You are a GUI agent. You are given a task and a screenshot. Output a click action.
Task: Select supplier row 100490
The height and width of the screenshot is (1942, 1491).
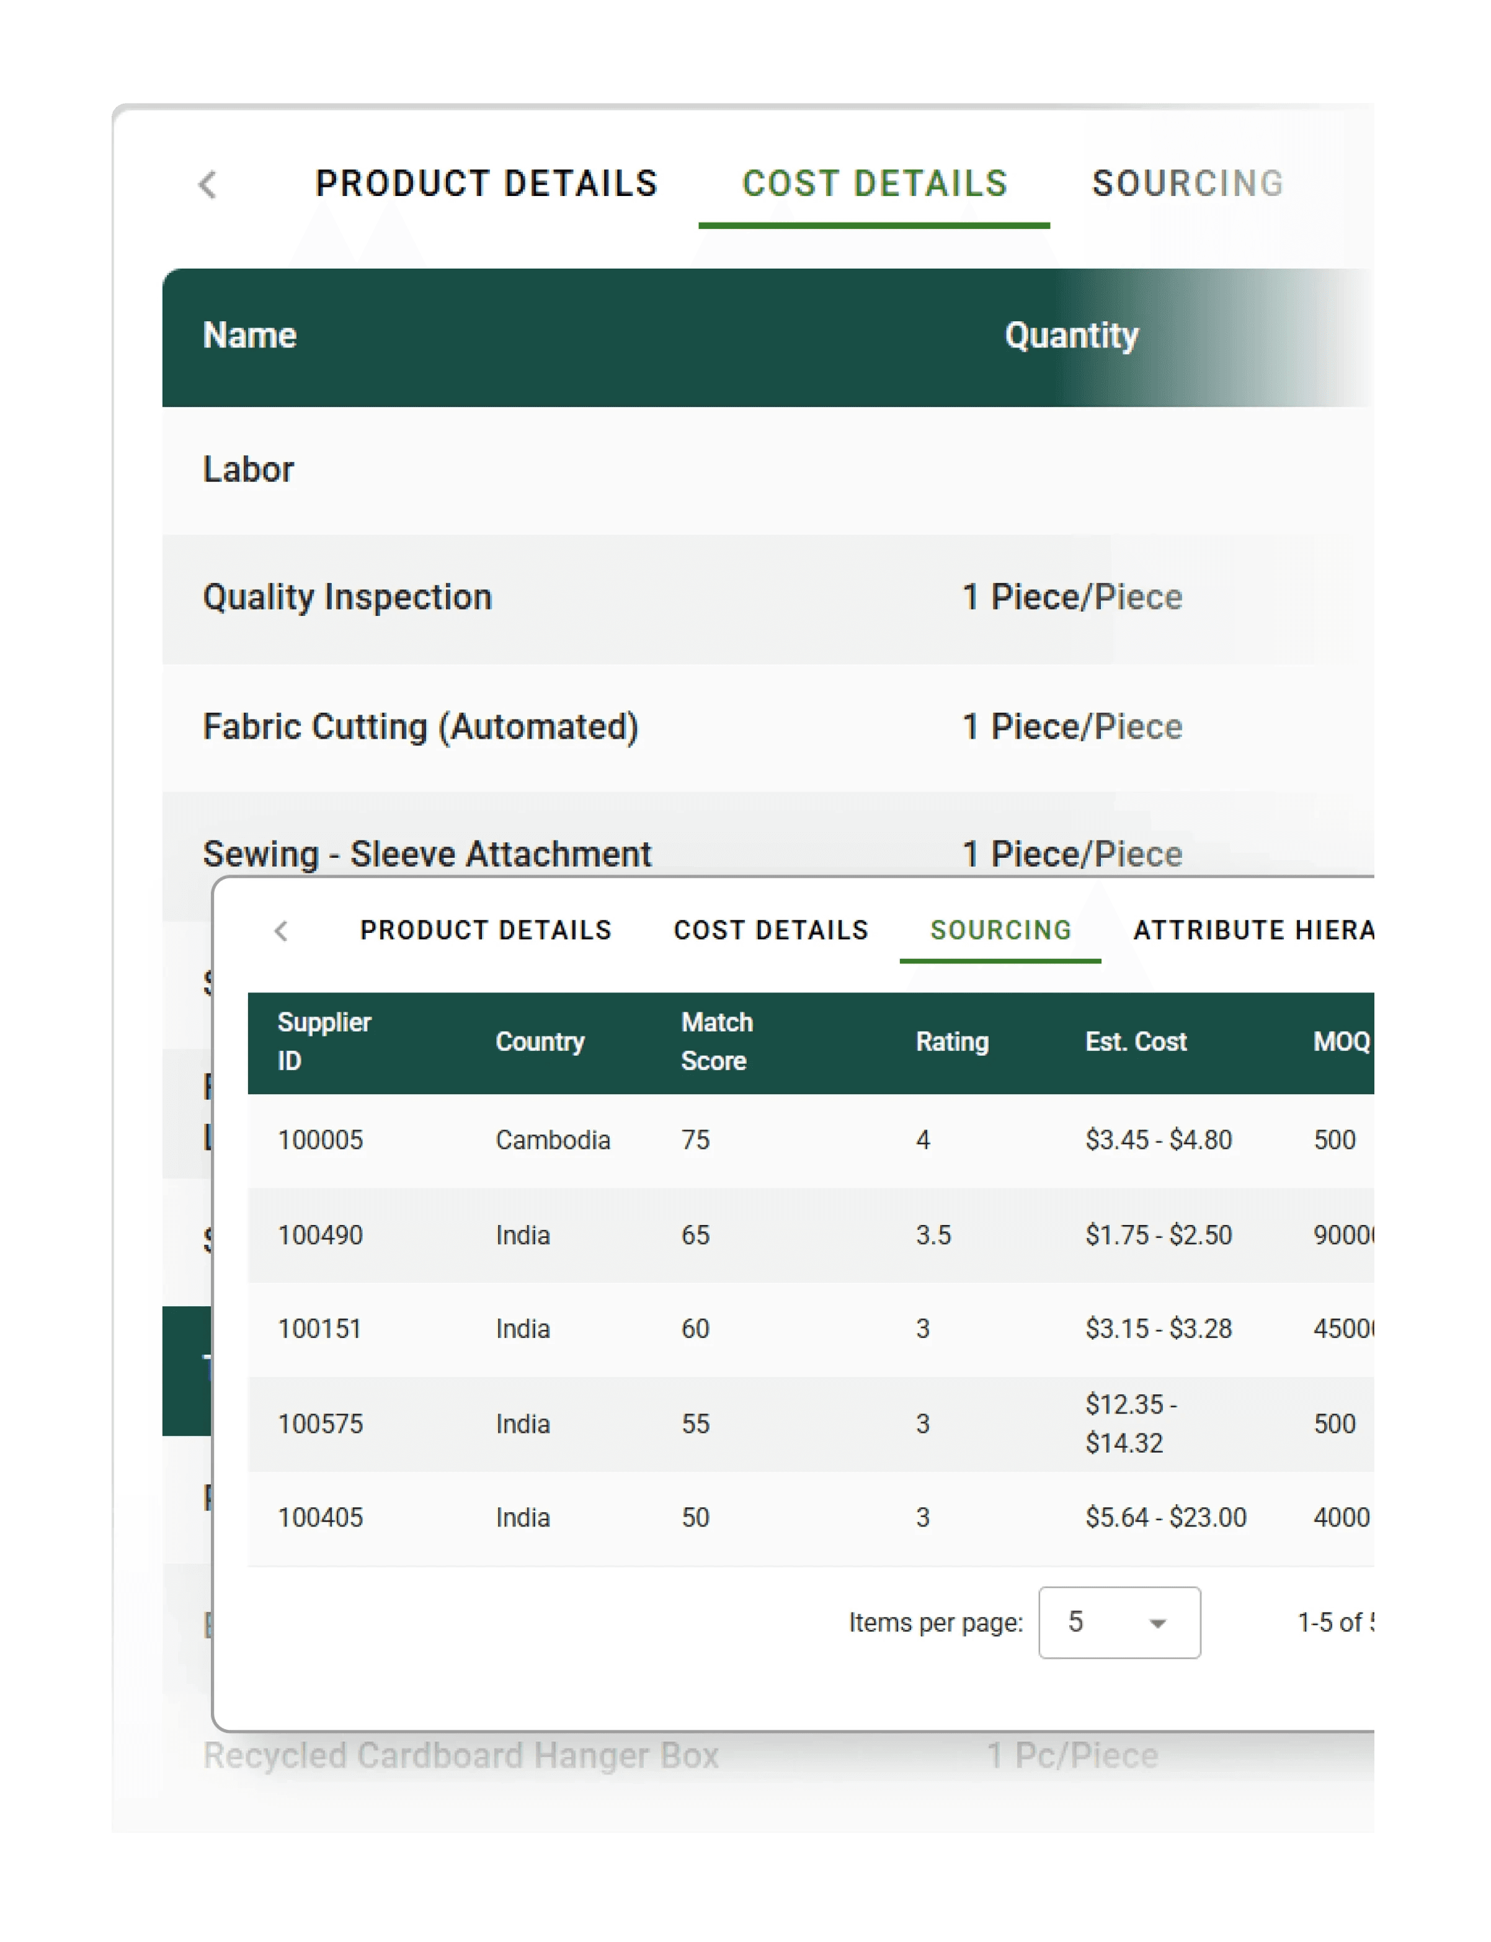tap(321, 1235)
